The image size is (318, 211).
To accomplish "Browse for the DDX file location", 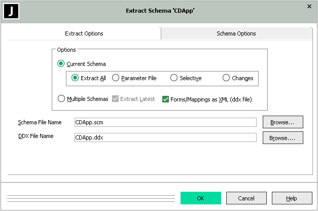I will [282, 138].
